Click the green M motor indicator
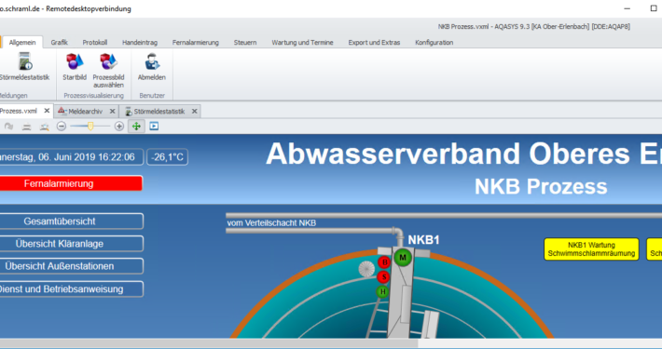This screenshot has width=662, height=349. click(x=403, y=257)
